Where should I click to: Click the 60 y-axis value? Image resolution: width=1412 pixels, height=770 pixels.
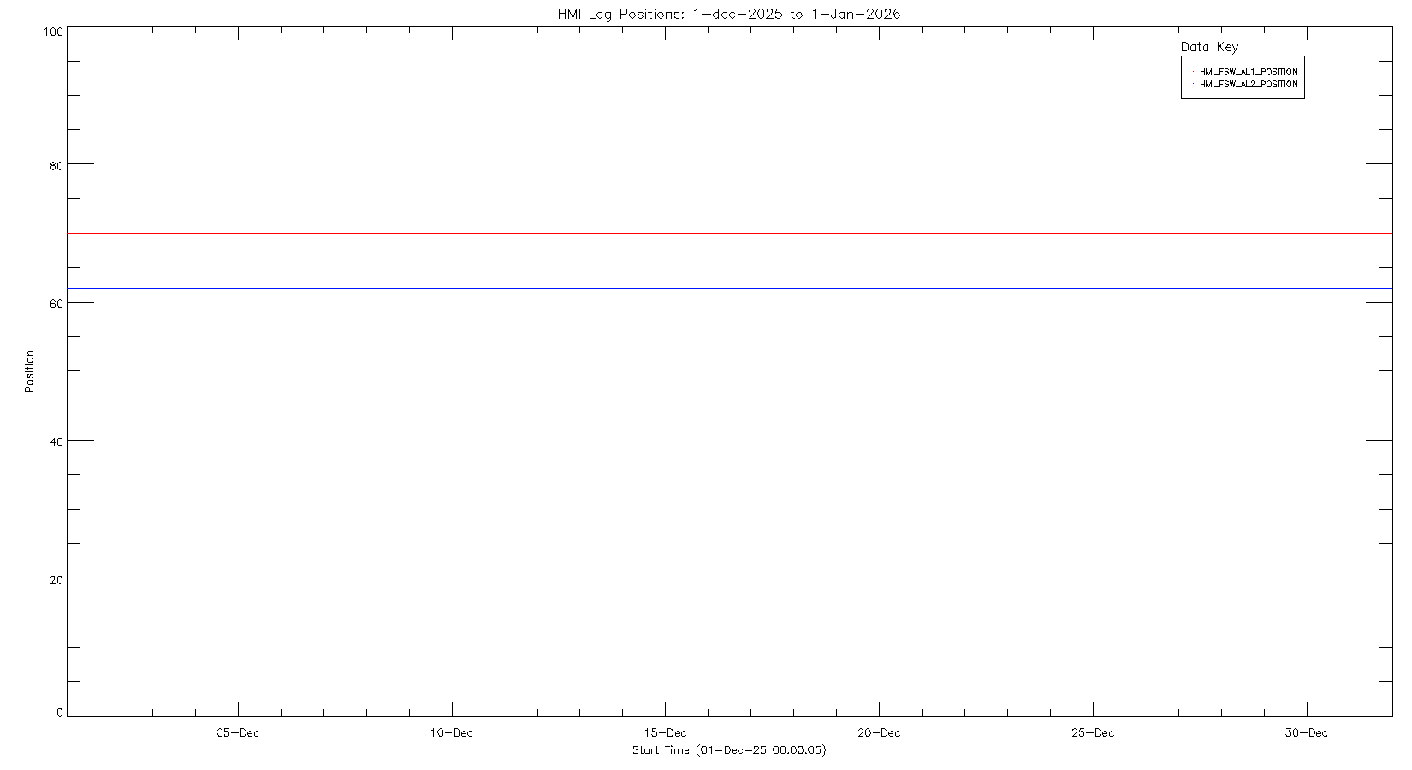click(x=56, y=304)
